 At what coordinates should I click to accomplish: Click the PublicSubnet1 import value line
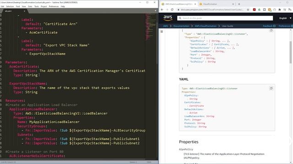pyautogui.click(x=81, y=139)
